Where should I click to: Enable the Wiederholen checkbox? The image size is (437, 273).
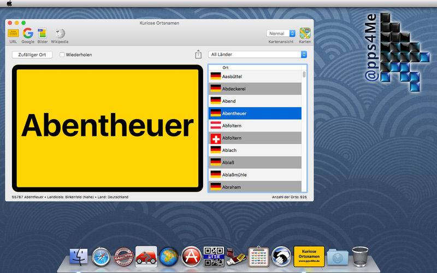(x=62, y=55)
